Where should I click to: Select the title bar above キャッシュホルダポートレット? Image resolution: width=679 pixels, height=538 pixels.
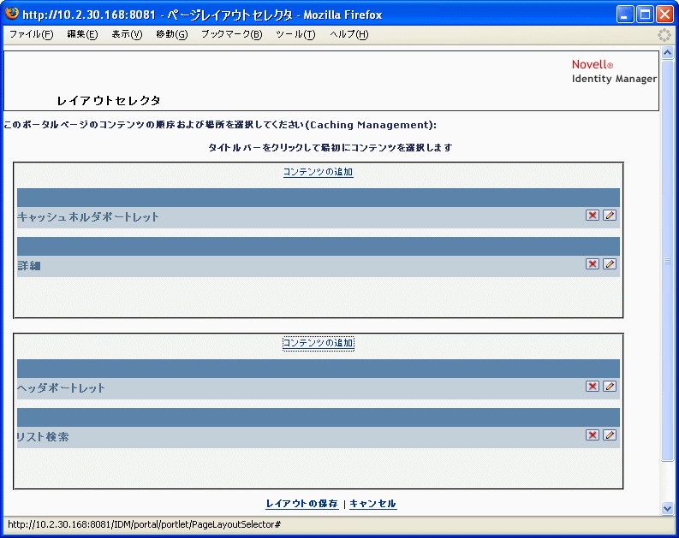coord(319,198)
